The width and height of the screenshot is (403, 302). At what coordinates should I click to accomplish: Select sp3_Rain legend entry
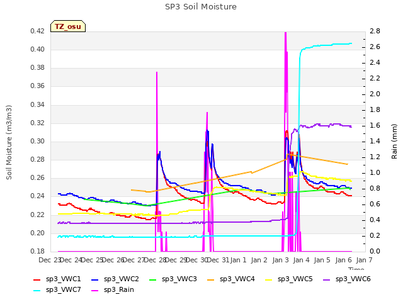coord(113,289)
